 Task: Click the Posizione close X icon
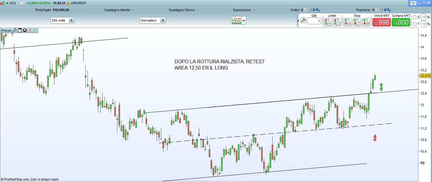point(377,10)
